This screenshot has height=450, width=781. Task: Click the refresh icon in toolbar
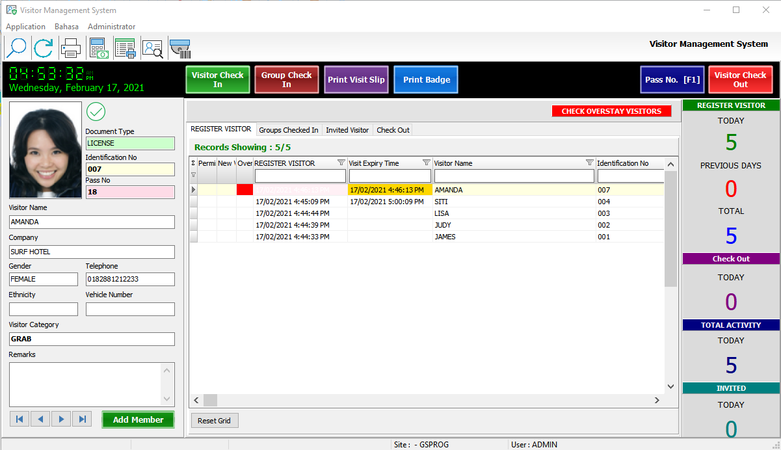click(44, 48)
